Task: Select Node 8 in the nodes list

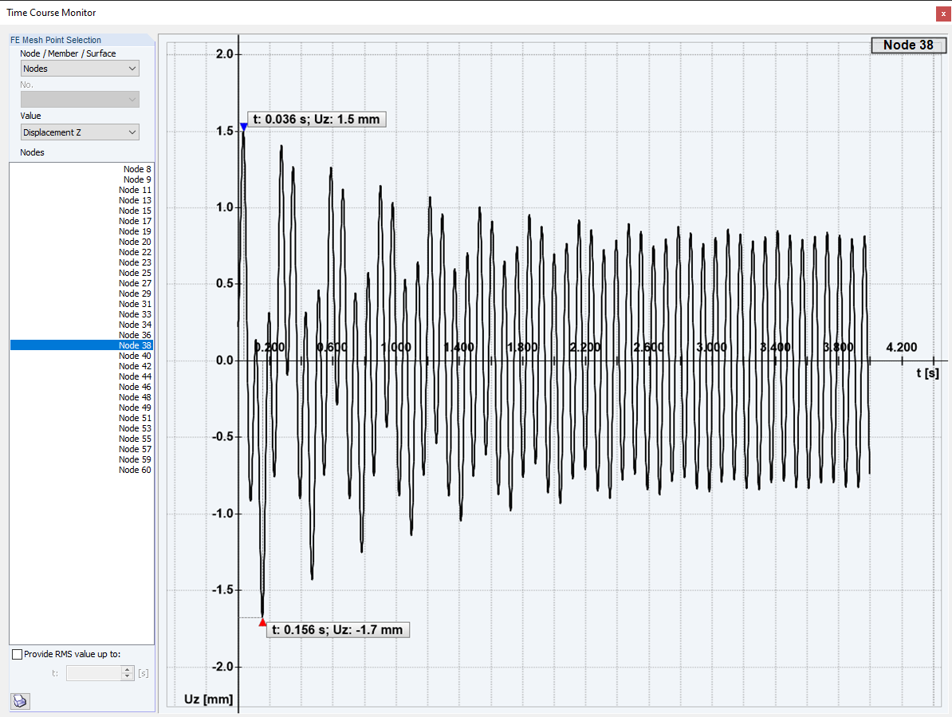Action: coord(134,168)
